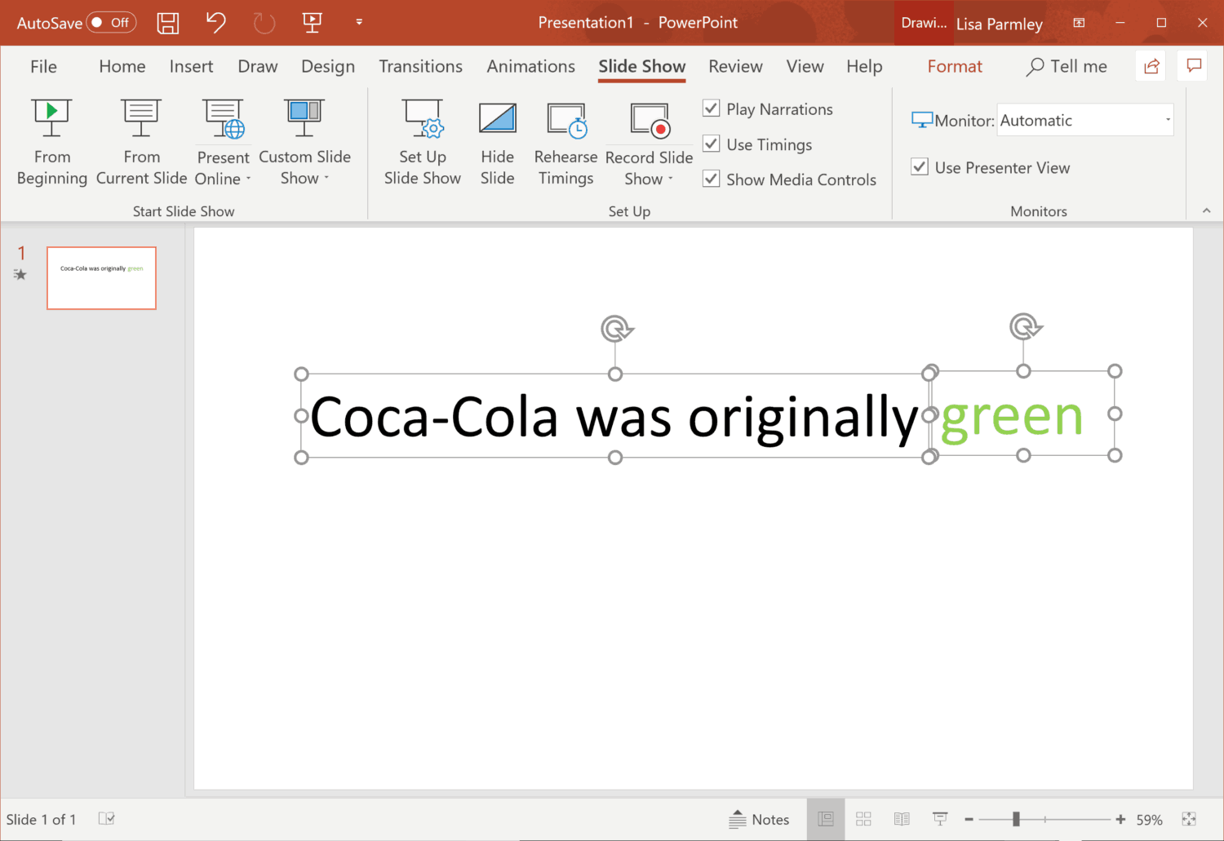
Task: Click the zoom slider handle
Action: 1016,819
